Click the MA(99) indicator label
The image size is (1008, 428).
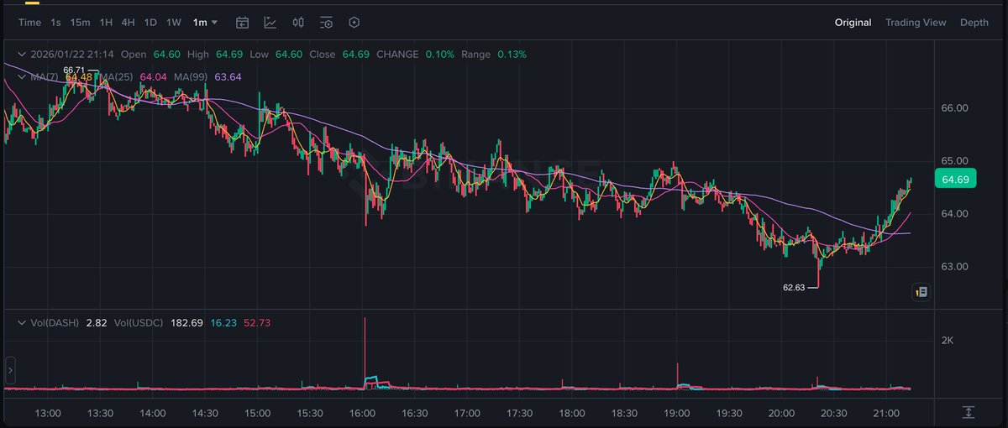point(191,77)
